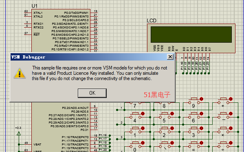The width and height of the screenshot is (244, 152).
Task: Click the 51黑电子 watermark link text
Action: pos(157,95)
